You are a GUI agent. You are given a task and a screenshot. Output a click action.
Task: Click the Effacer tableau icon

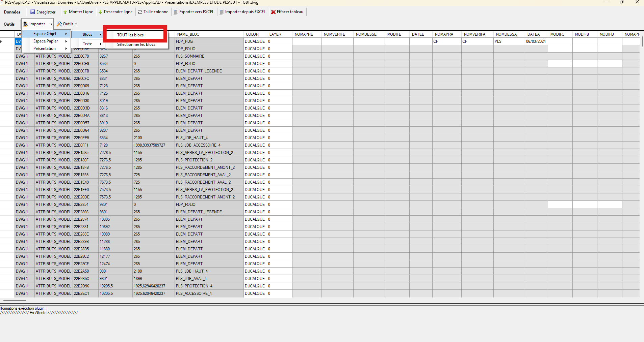[273, 12]
